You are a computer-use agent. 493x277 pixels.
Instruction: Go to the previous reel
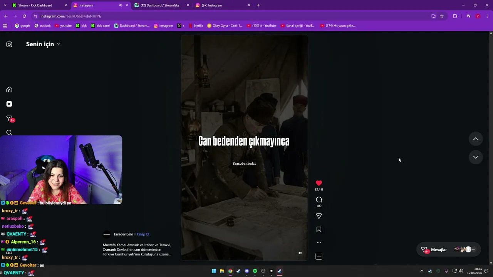click(x=476, y=139)
